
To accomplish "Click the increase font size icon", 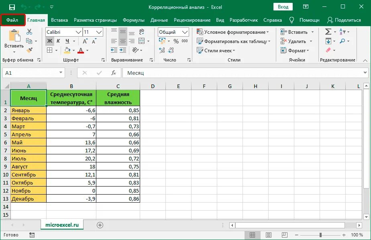I will coord(85,41).
